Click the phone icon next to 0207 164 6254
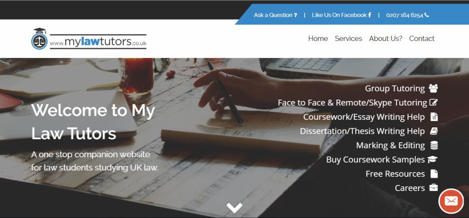469x218 pixels. tap(426, 15)
